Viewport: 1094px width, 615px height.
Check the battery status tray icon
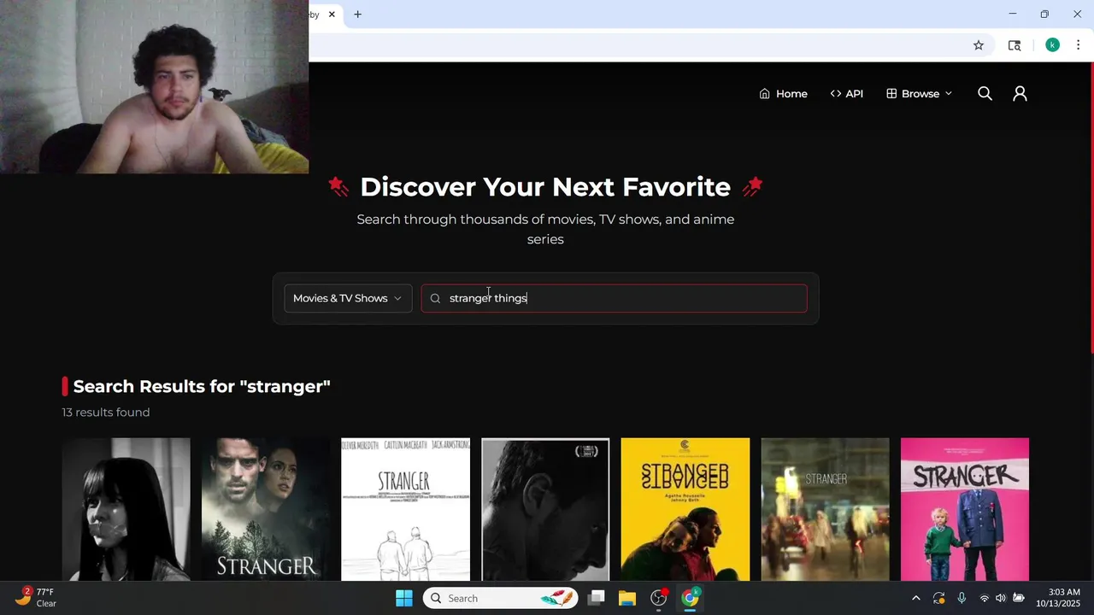point(1019,598)
